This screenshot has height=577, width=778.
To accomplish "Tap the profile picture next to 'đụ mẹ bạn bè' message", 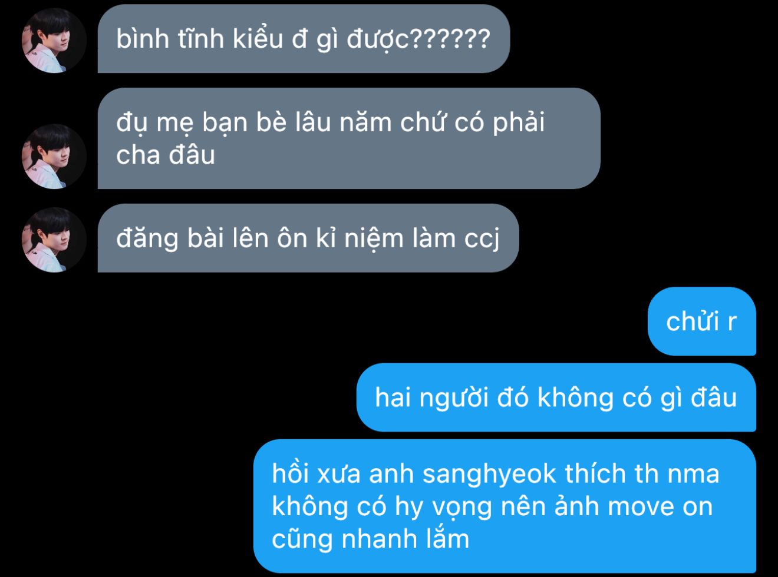I will 54,156.
